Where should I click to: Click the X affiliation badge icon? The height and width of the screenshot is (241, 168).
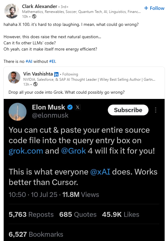[x=78, y=107]
